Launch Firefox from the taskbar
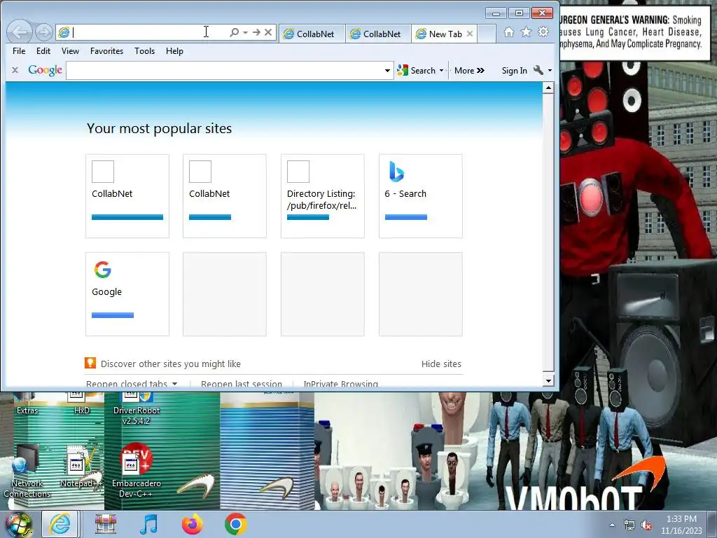The height and width of the screenshot is (538, 717). pyautogui.click(x=192, y=524)
